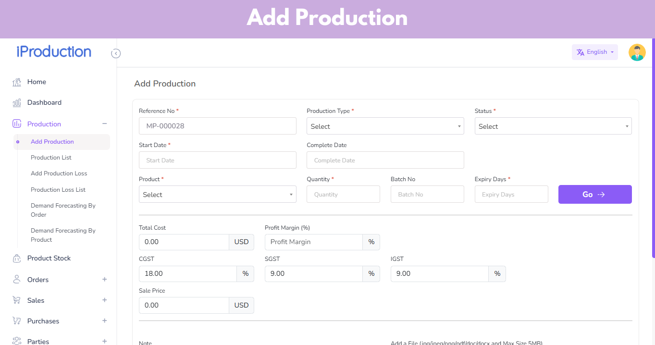Open the Status dropdown
Image resolution: width=655 pixels, height=345 pixels.
pyautogui.click(x=553, y=126)
